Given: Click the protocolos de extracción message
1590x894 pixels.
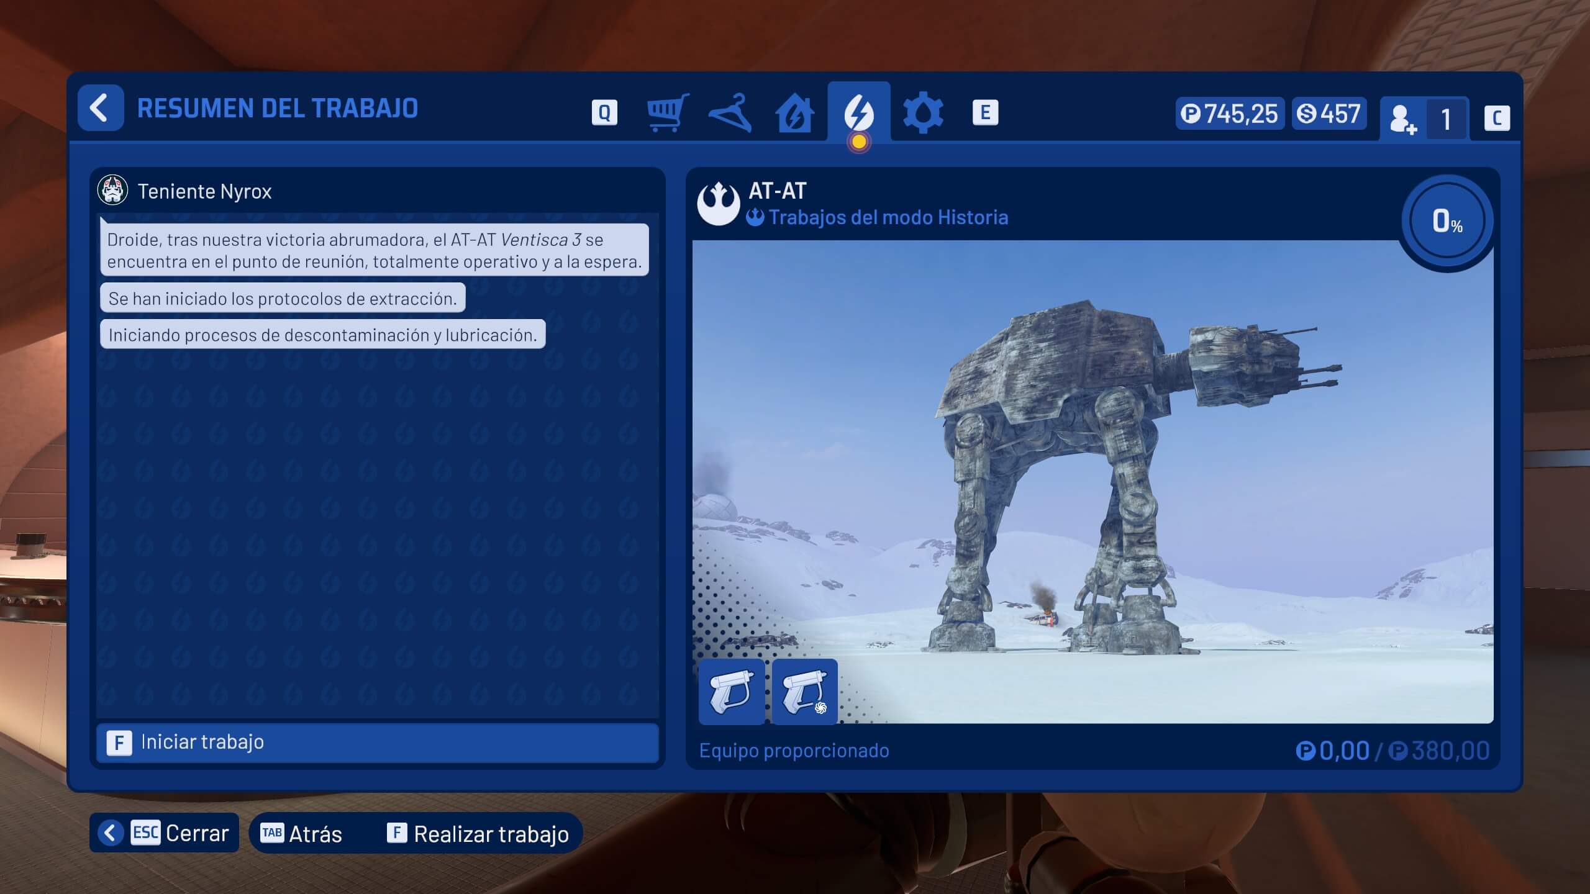Looking at the screenshot, I should point(283,298).
